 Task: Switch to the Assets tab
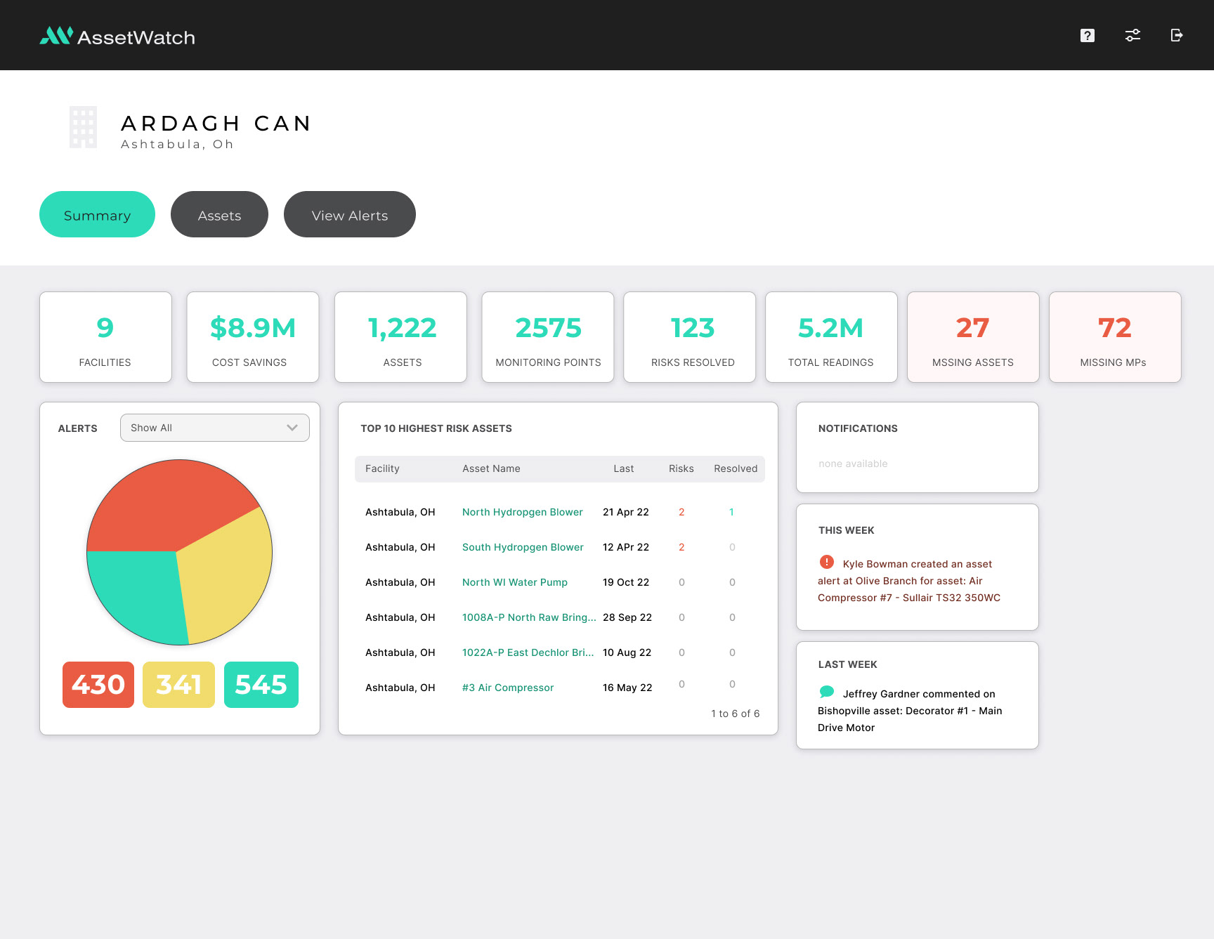point(219,214)
